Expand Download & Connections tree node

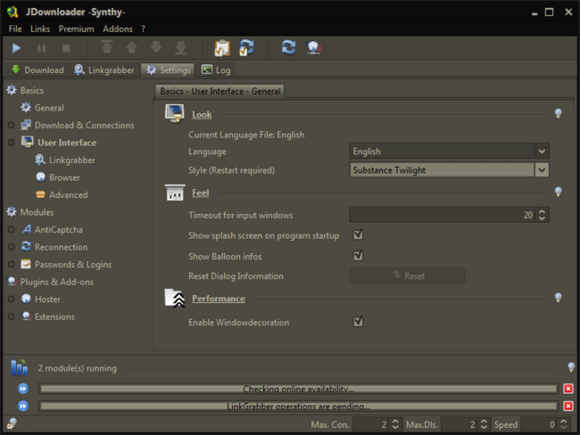tap(11, 126)
